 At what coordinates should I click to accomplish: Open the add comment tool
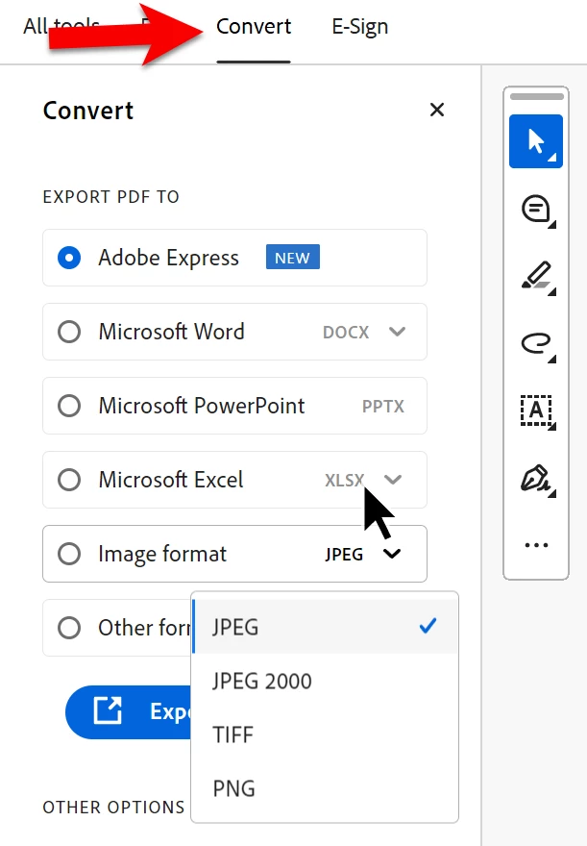[536, 209]
